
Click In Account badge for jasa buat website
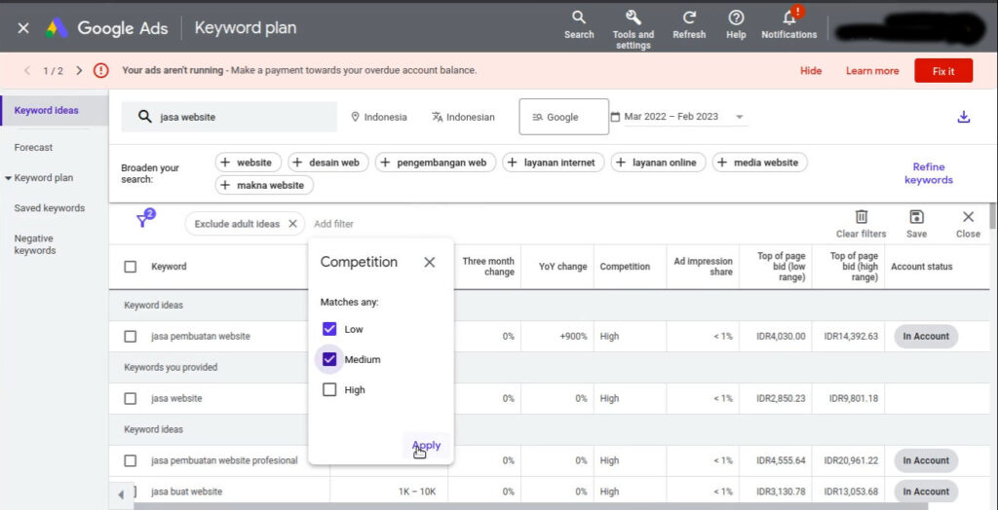pyautogui.click(x=926, y=492)
